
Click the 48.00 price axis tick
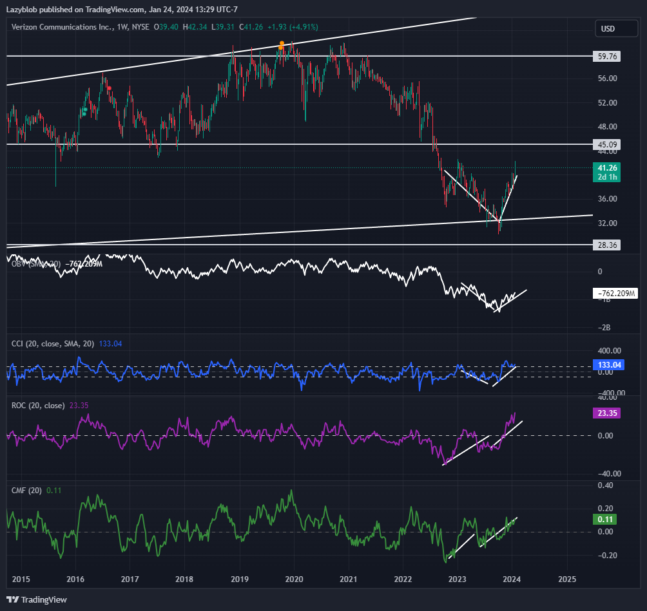[x=608, y=127]
